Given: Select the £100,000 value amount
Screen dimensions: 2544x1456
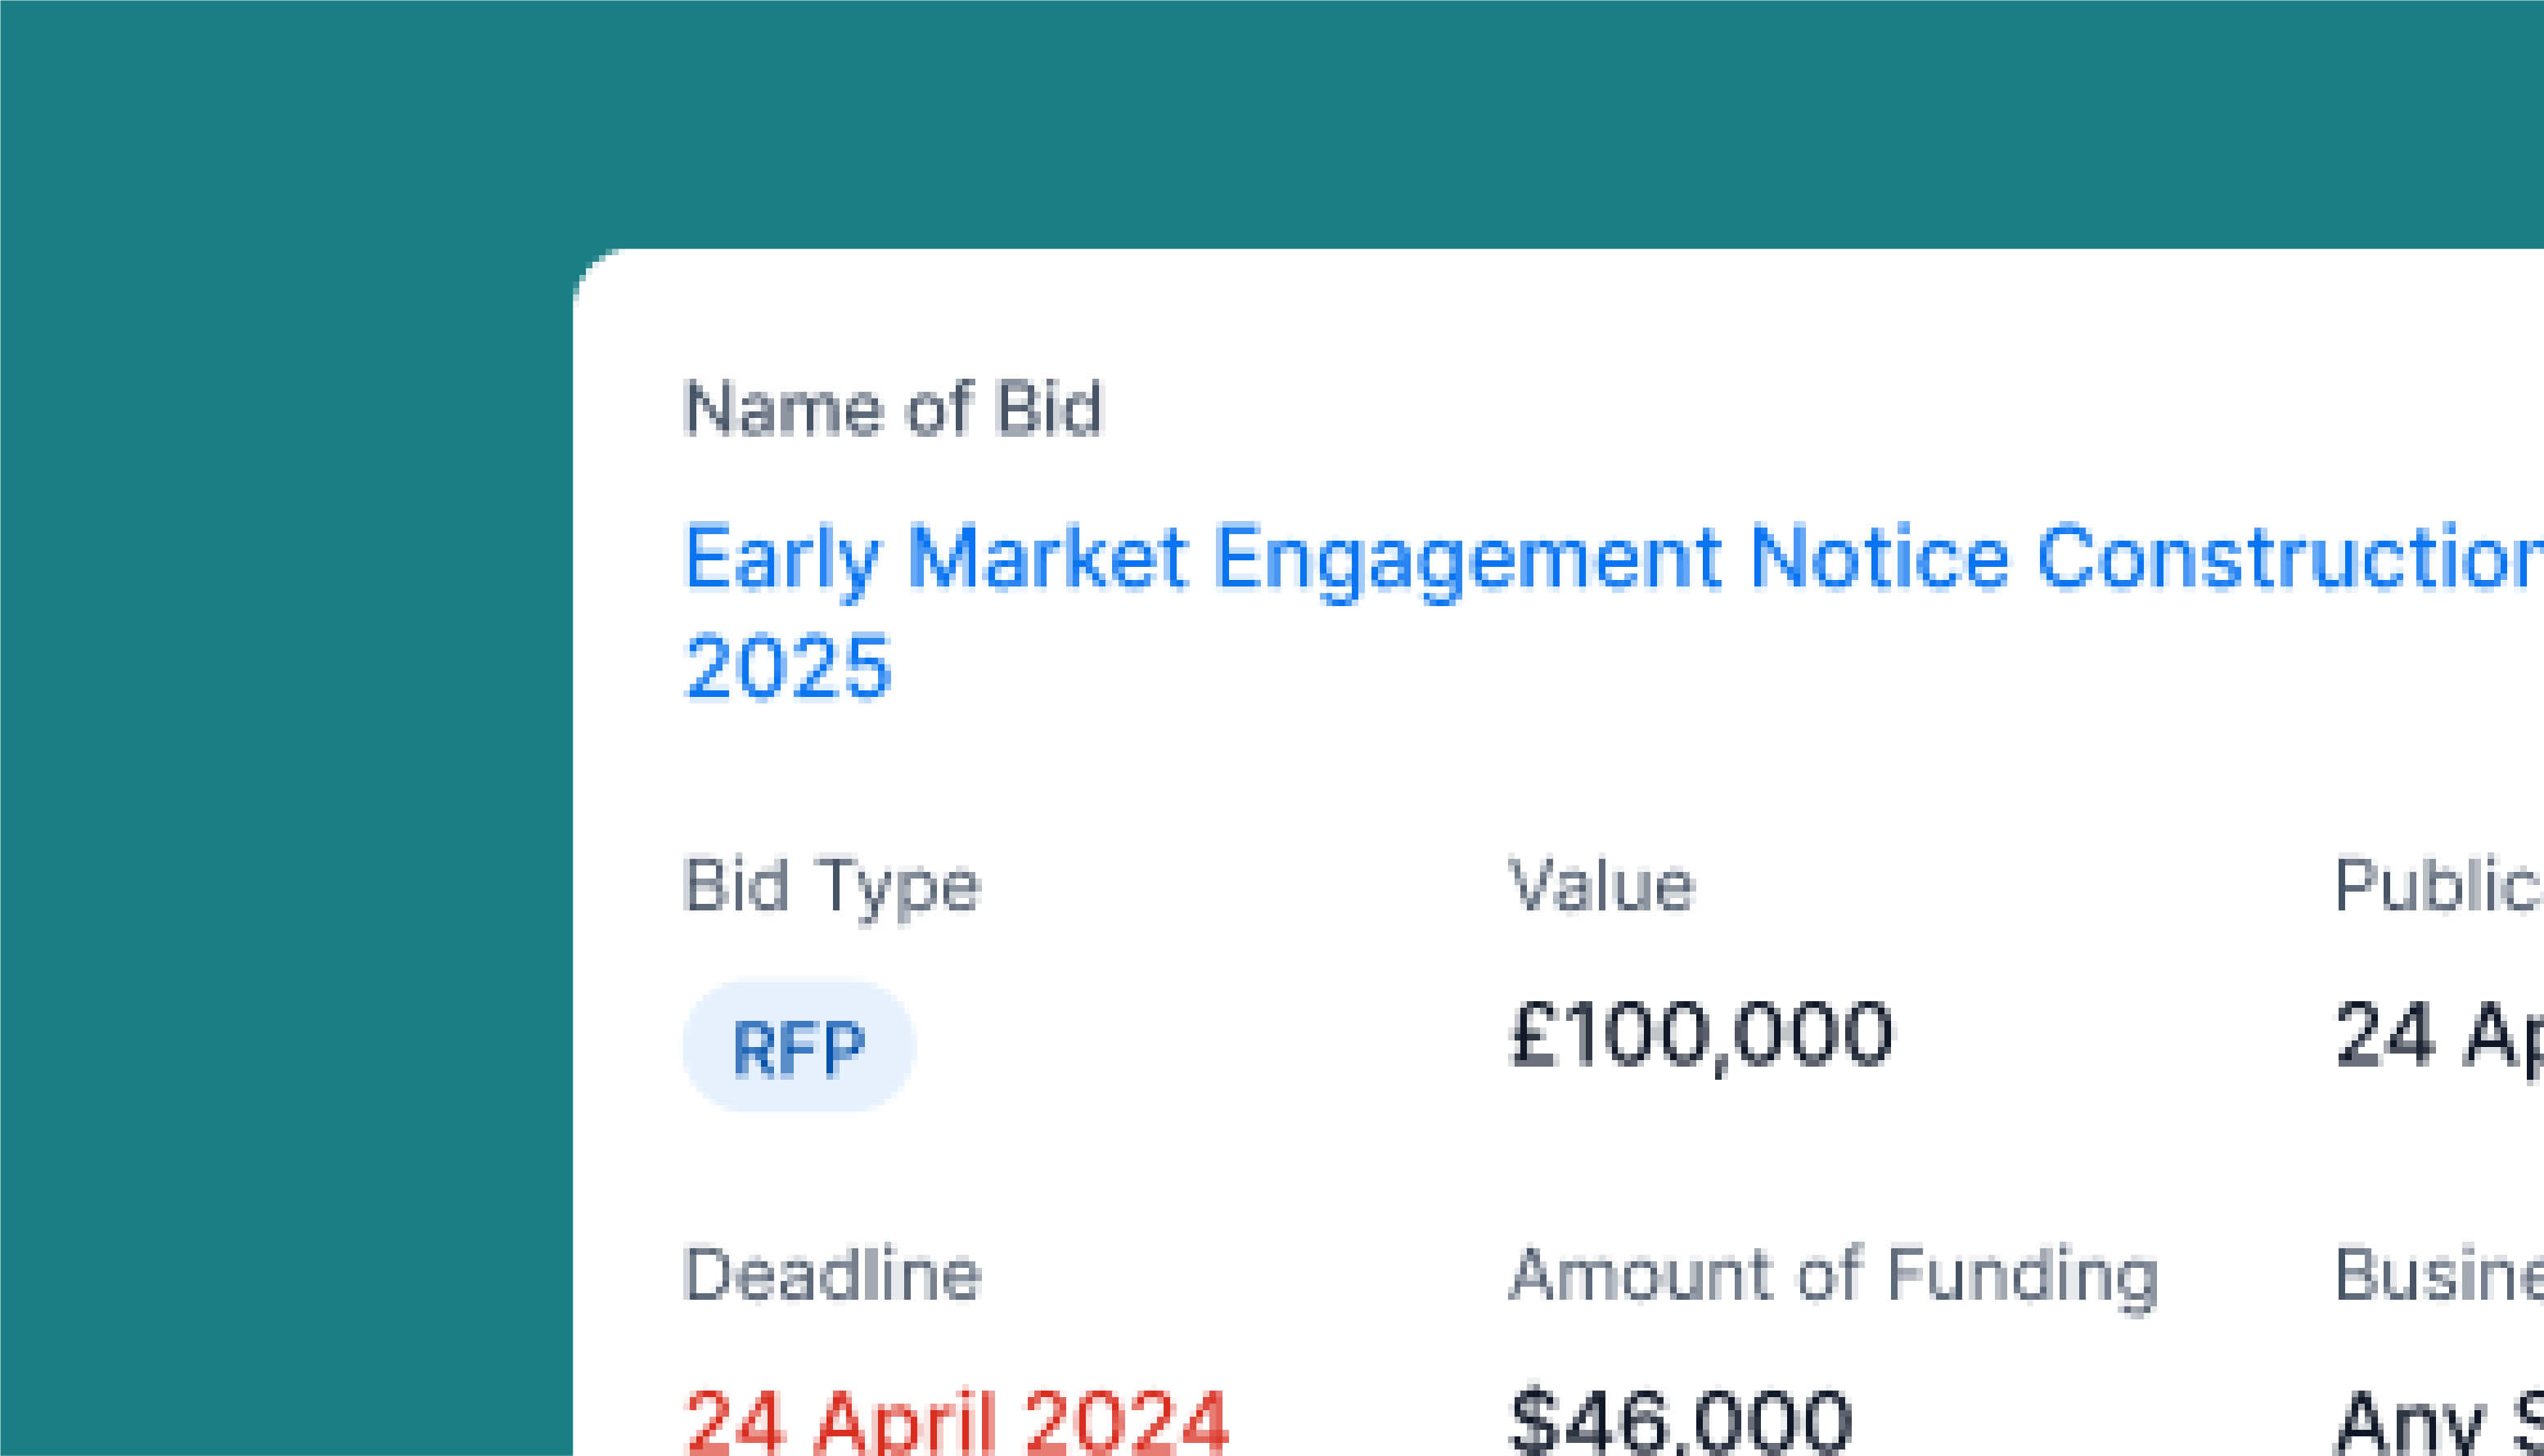Looking at the screenshot, I should [x=1700, y=1035].
